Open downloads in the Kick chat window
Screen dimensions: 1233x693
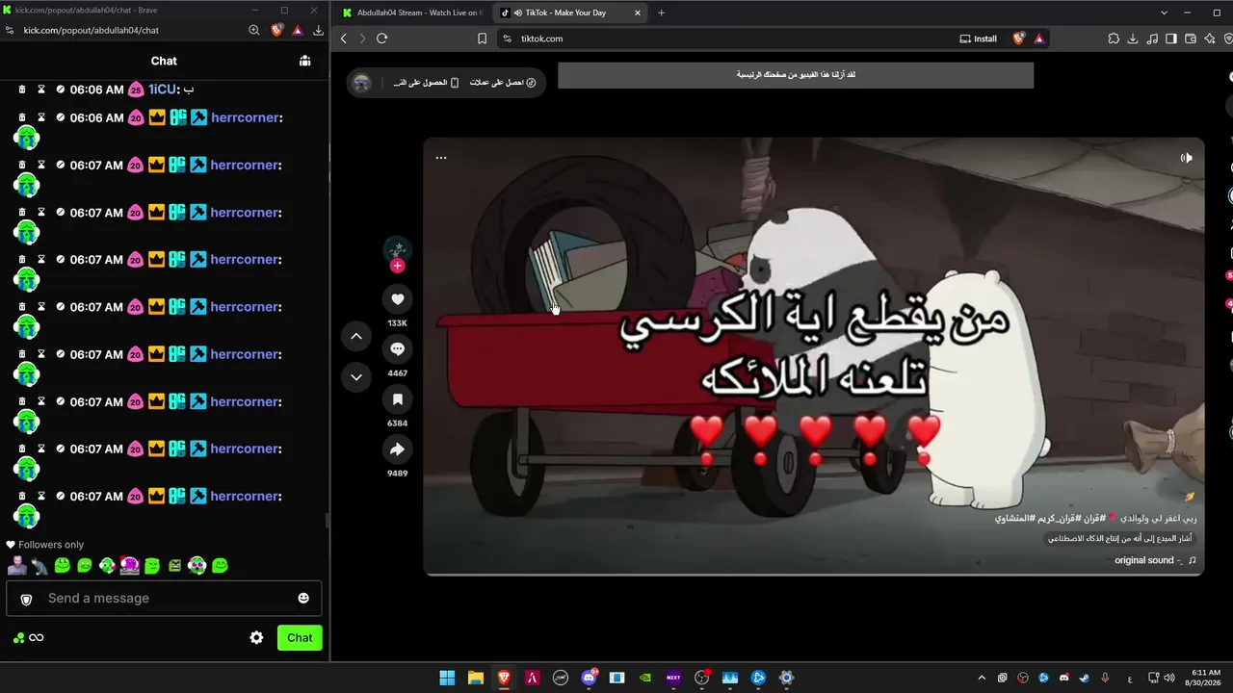click(318, 30)
